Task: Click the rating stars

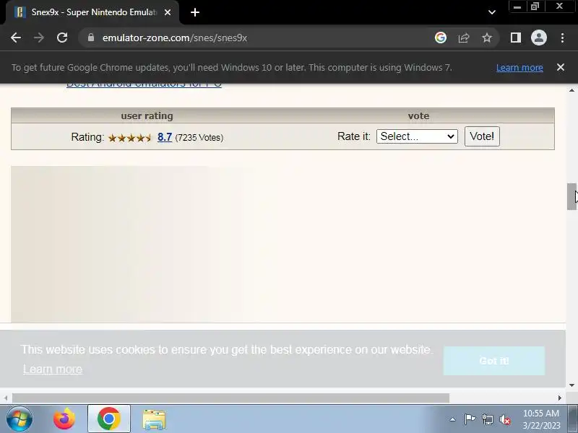Action: pyautogui.click(x=130, y=138)
